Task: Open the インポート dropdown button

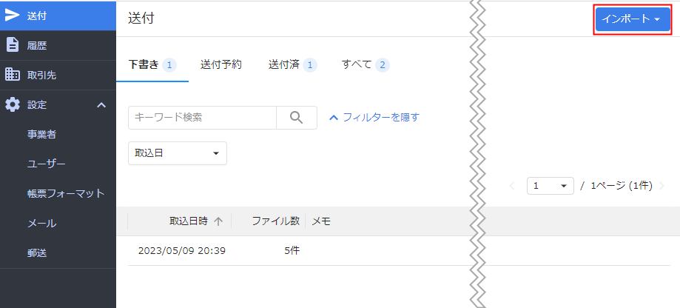Action: point(633,19)
